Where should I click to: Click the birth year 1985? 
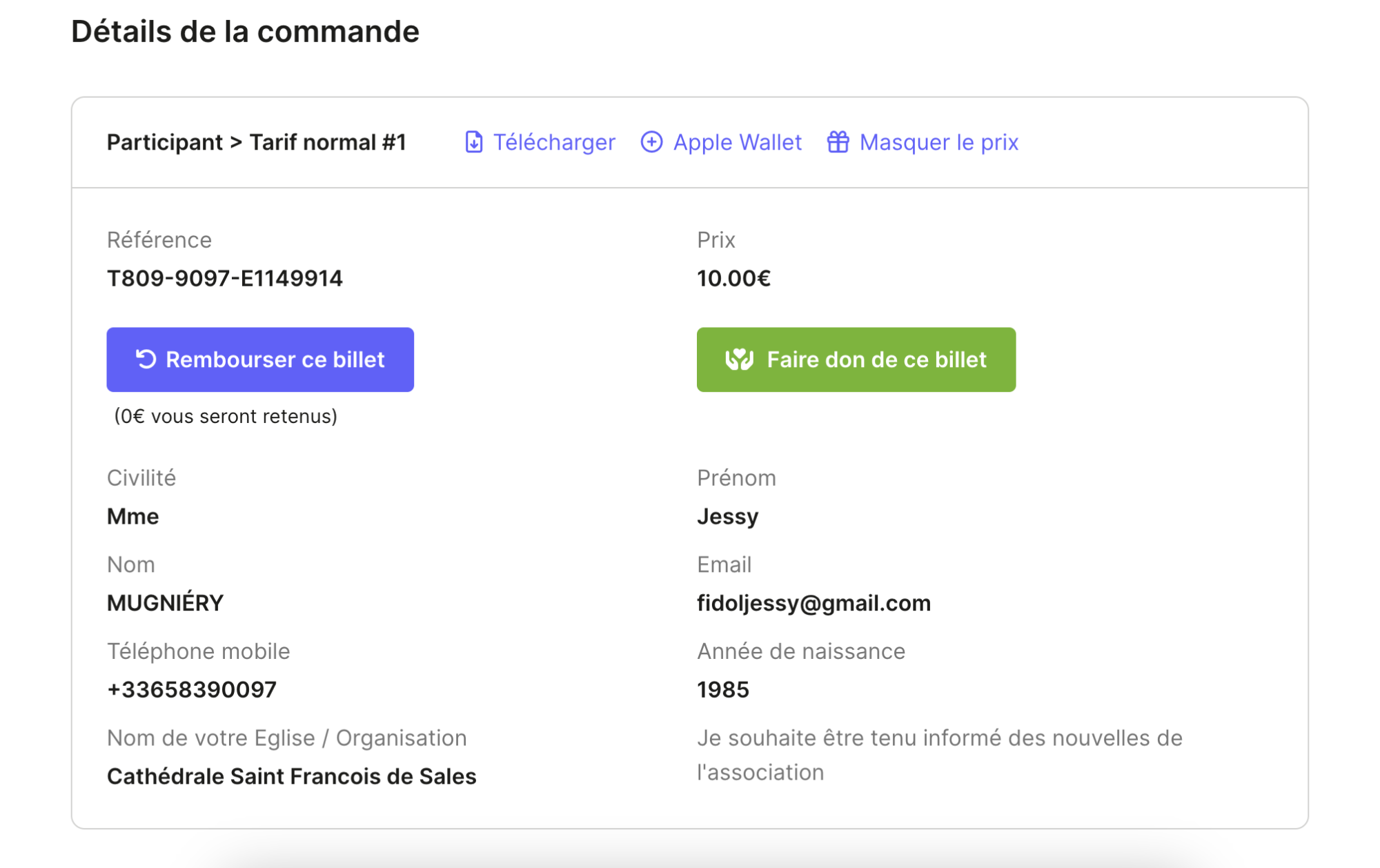[722, 689]
